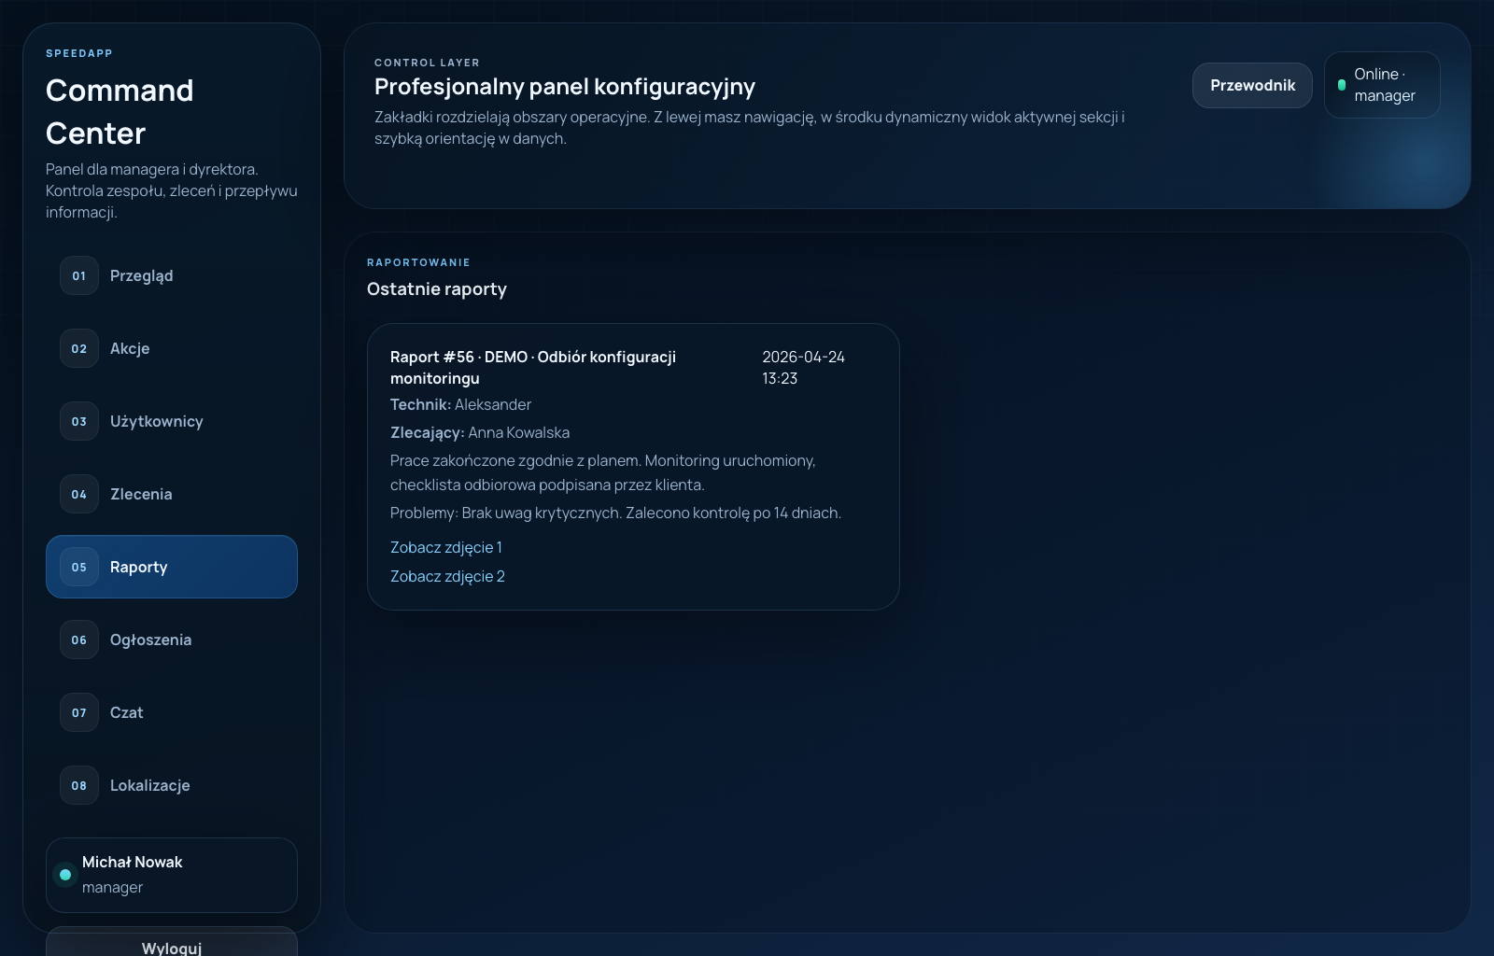The image size is (1494, 956).
Task: Click the Wyloguj button
Action: click(x=171, y=947)
